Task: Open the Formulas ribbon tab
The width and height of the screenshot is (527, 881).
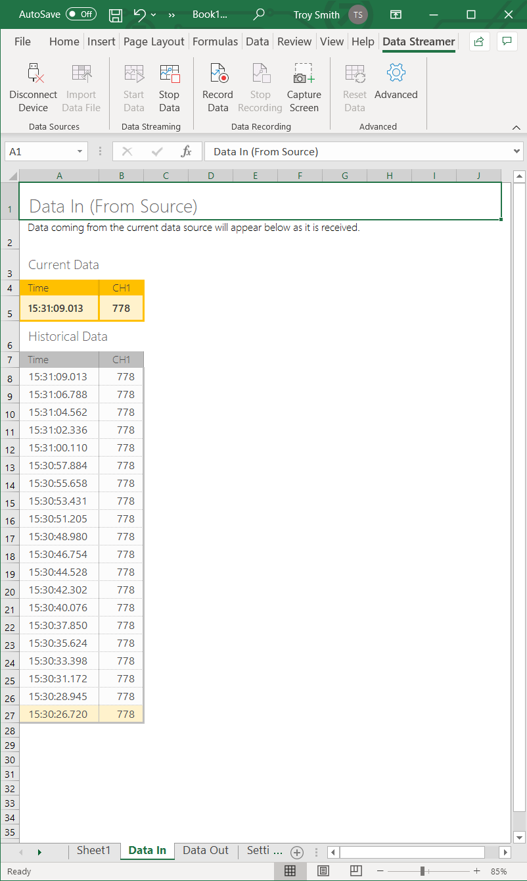Action: [x=215, y=41]
